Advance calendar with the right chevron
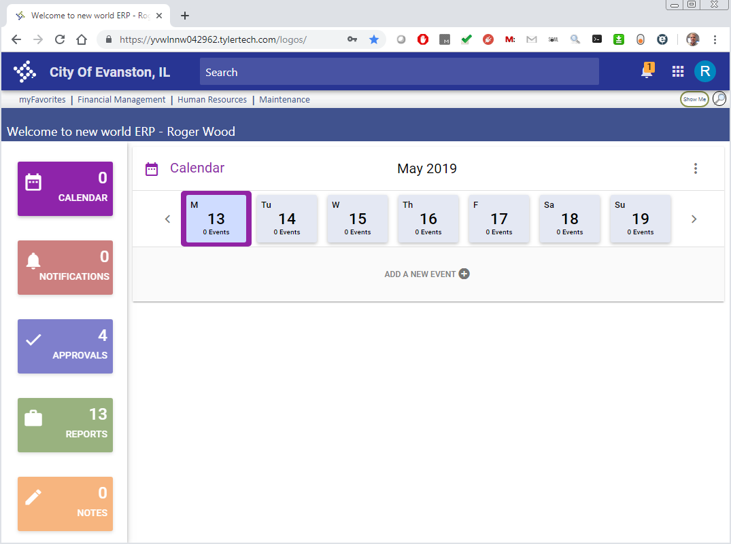 click(x=694, y=219)
